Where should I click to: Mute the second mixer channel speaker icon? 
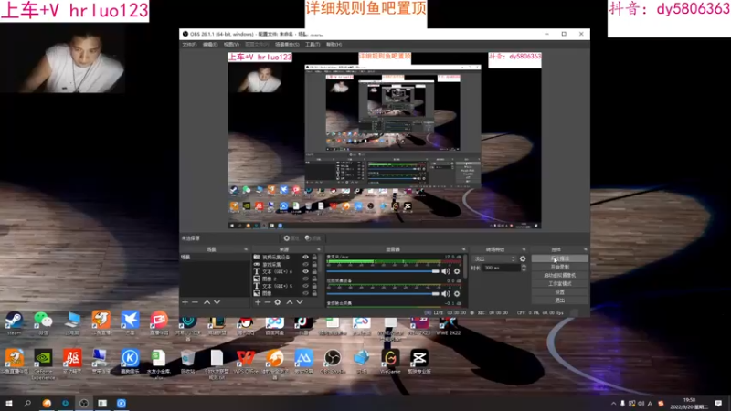pyautogui.click(x=446, y=293)
